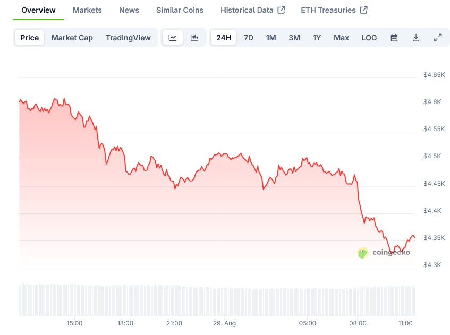
Task: Go to the News tab
Action: [129, 10]
